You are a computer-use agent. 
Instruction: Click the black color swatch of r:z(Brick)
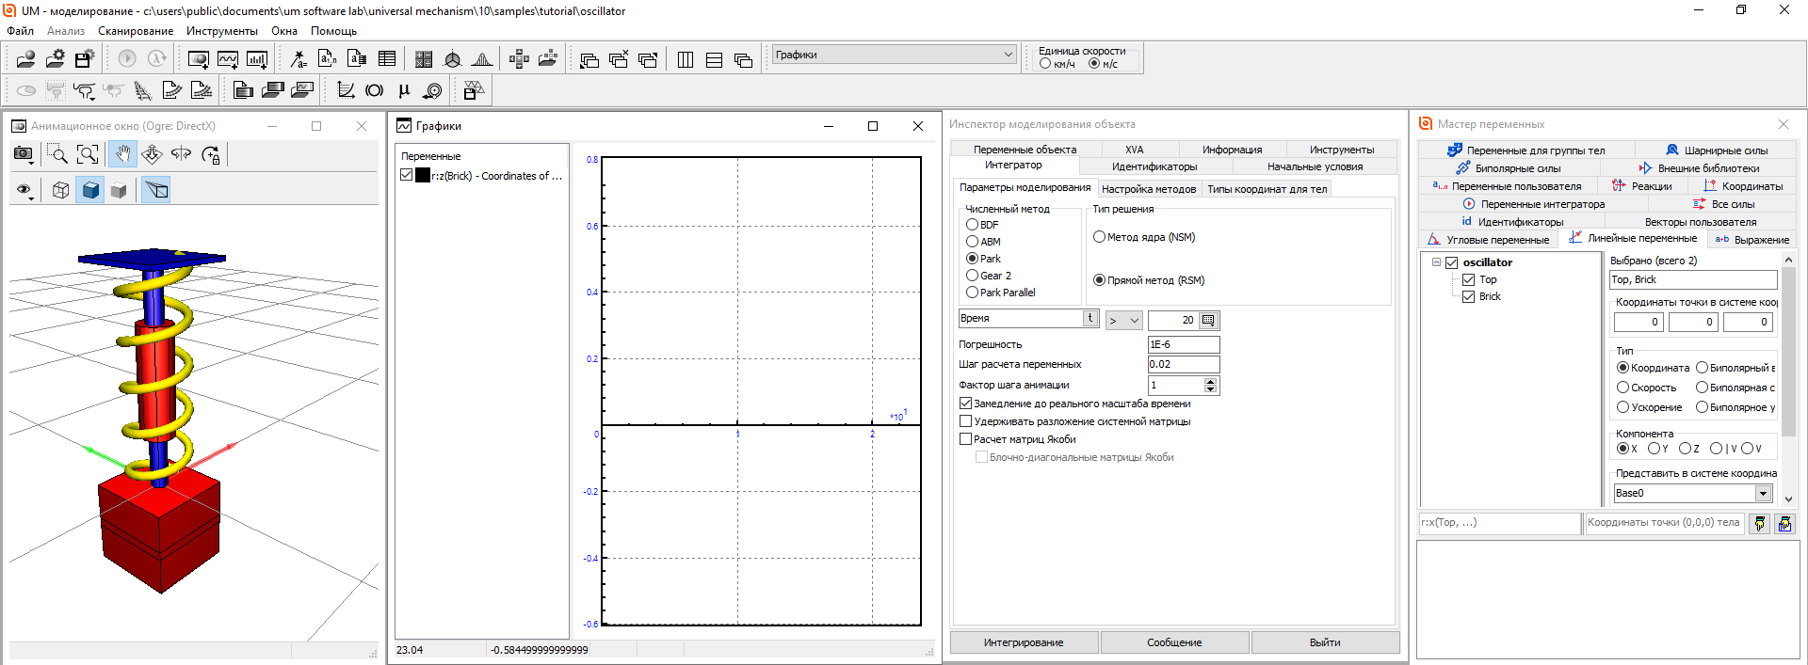coord(423,175)
